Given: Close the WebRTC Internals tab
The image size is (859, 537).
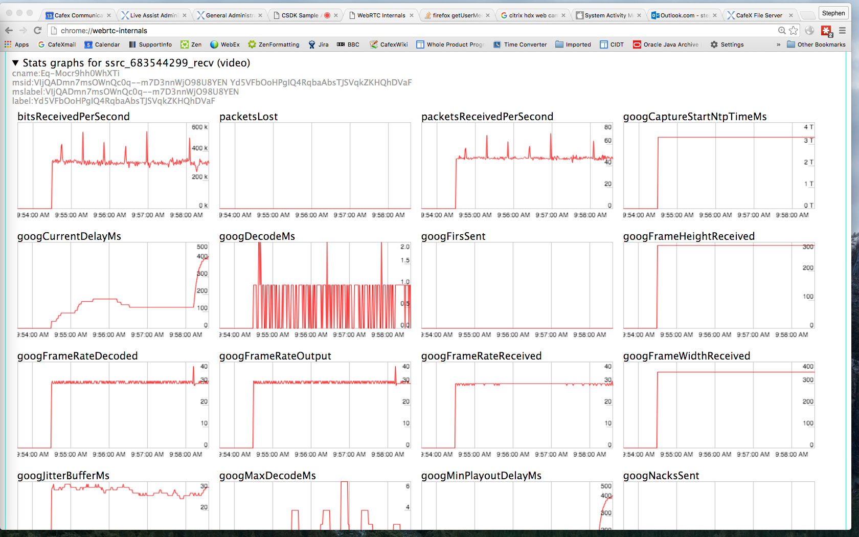Looking at the screenshot, I should (x=412, y=15).
